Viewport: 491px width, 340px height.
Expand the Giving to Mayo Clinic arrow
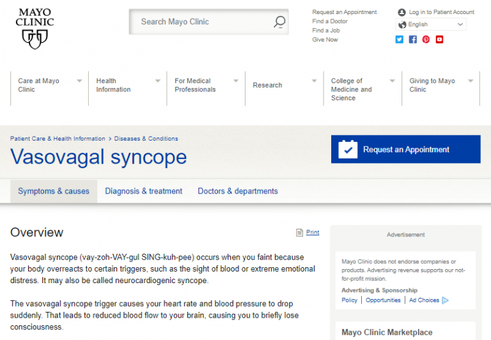coord(471,81)
